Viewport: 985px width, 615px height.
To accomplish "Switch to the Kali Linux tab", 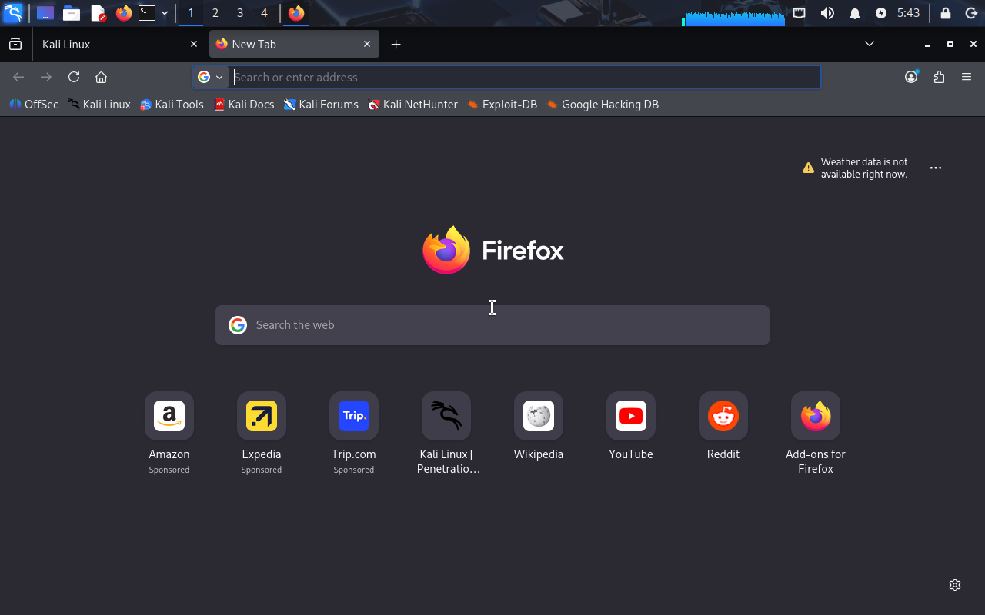I will 115,44.
